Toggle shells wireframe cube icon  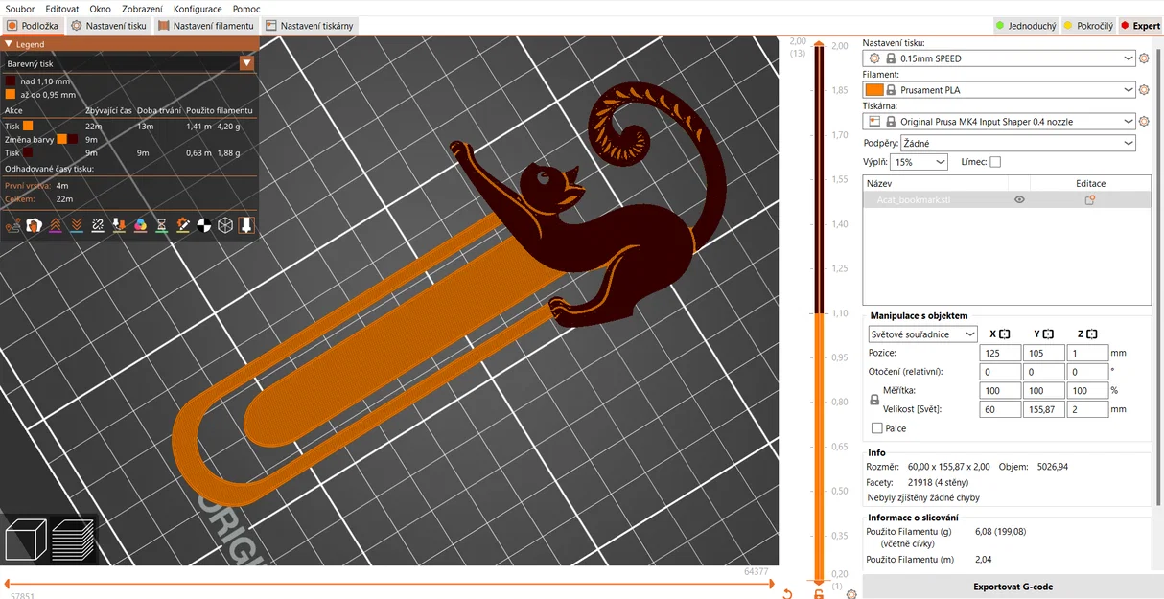click(x=224, y=225)
